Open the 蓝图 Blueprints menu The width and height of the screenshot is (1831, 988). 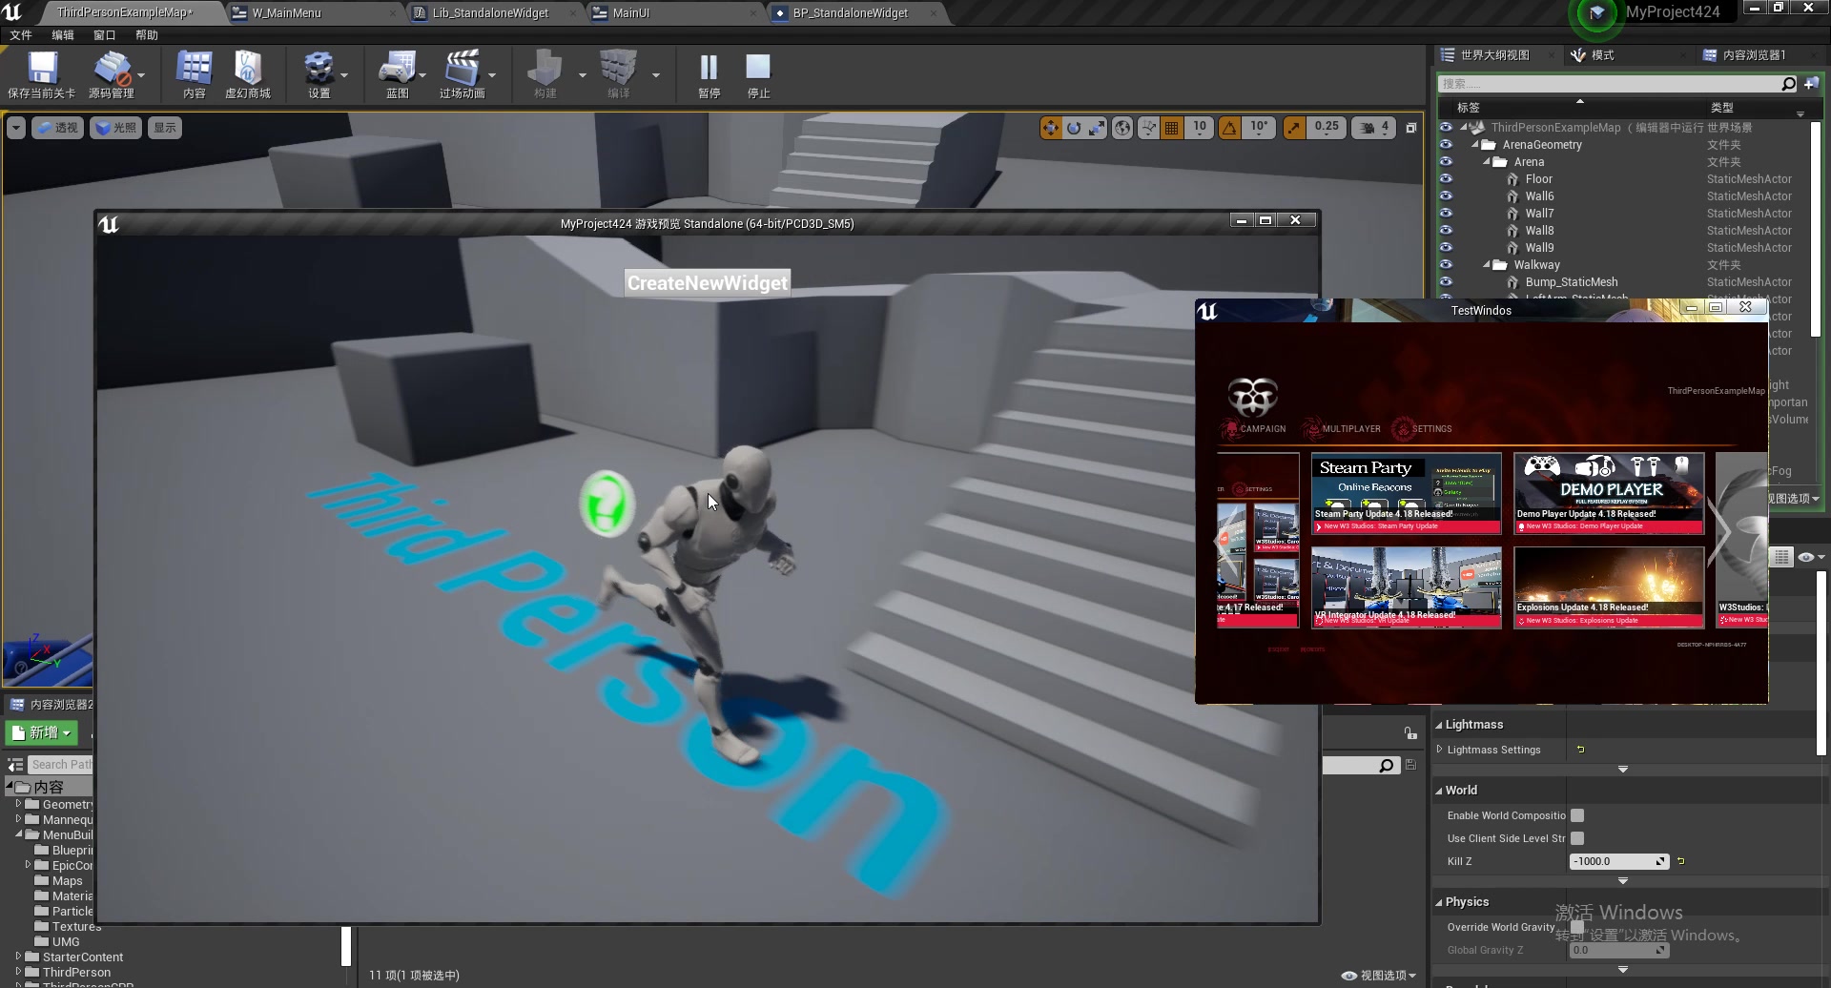(x=398, y=74)
